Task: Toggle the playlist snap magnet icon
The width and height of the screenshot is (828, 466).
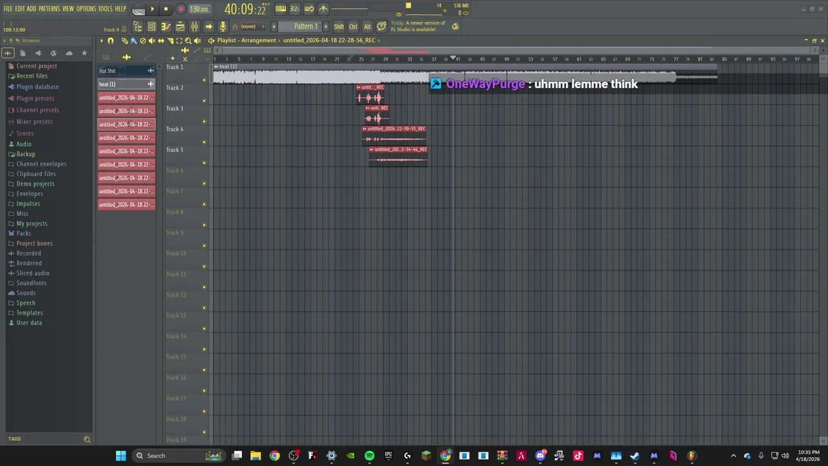Action: click(x=111, y=41)
